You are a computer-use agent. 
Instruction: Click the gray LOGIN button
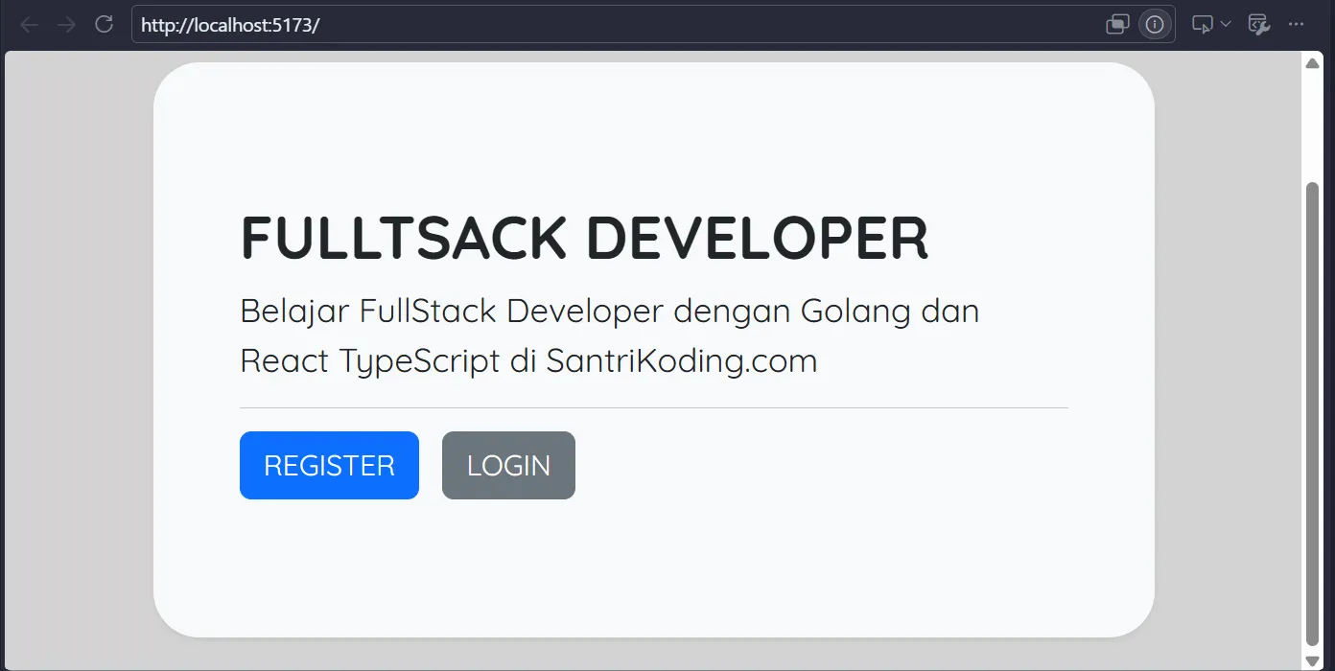point(508,465)
